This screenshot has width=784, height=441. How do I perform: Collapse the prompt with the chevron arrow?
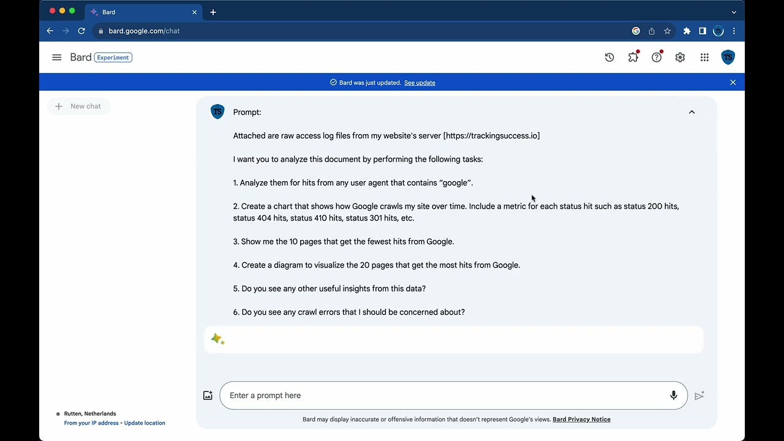pyautogui.click(x=692, y=112)
